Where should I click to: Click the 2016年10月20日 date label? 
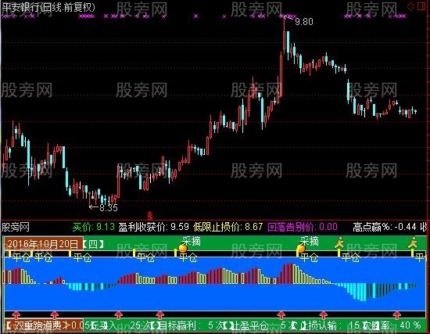pyautogui.click(x=43, y=244)
